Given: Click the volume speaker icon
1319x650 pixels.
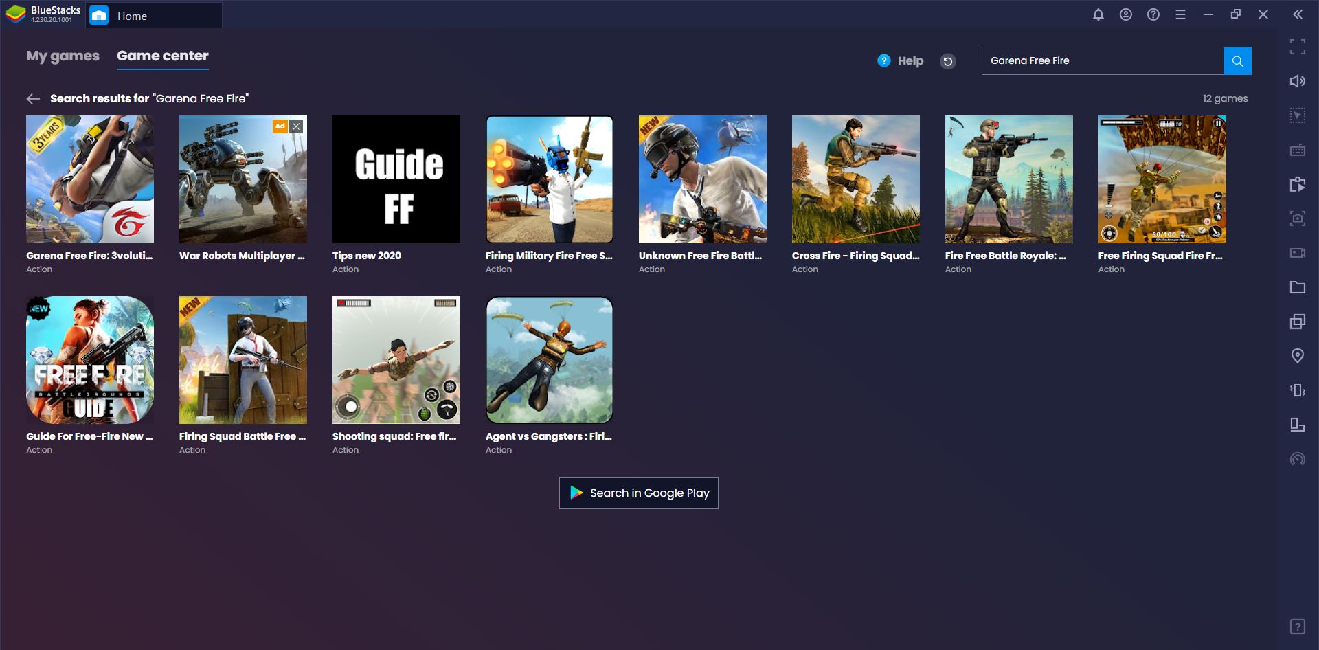Looking at the screenshot, I should click(x=1298, y=81).
